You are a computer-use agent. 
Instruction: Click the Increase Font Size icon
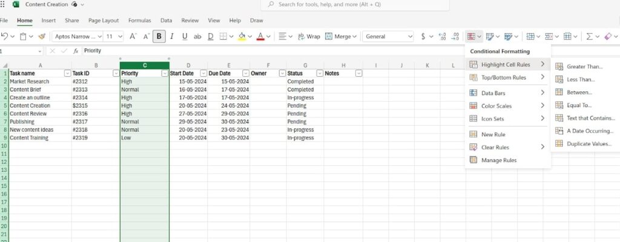tap(133, 36)
